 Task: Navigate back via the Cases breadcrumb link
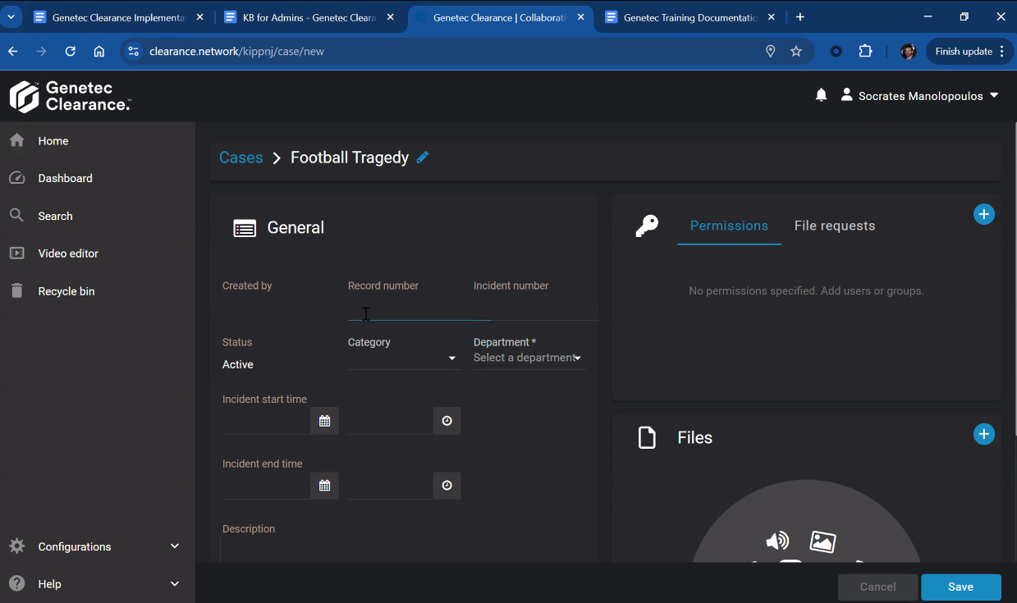(241, 158)
